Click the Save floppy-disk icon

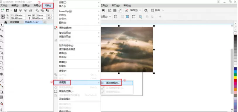point(15,10)
